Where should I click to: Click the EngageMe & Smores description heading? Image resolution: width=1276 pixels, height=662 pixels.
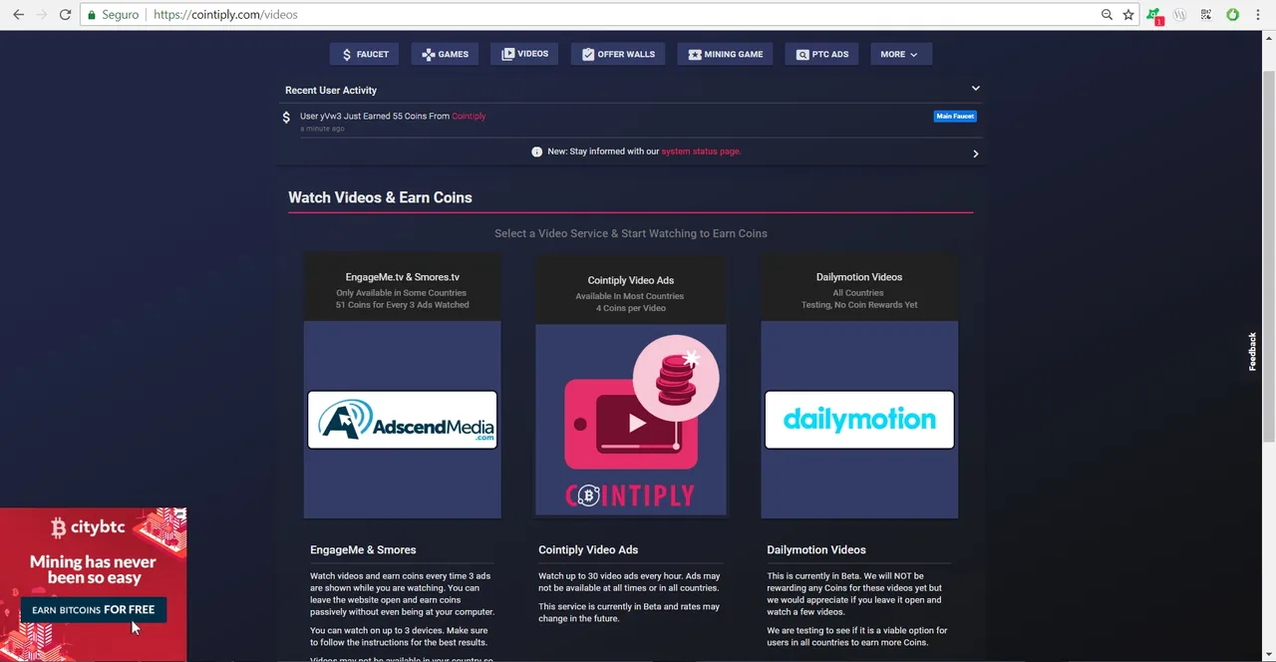(x=363, y=550)
